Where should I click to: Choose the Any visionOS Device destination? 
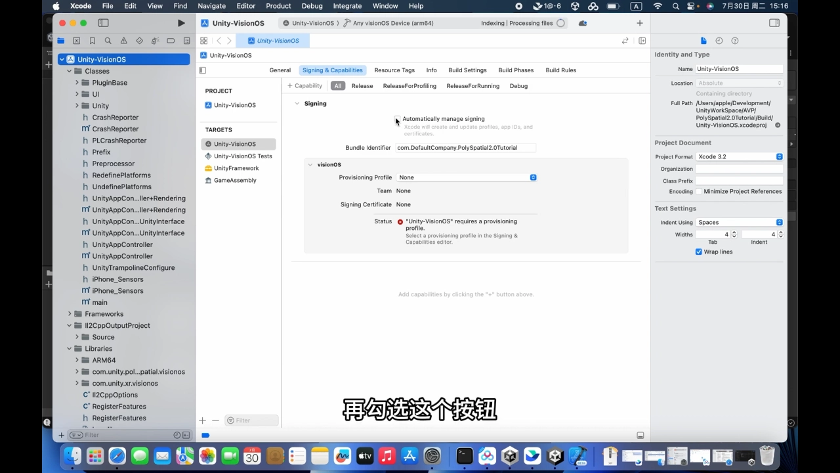(x=388, y=23)
